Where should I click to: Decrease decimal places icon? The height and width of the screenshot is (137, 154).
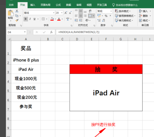click(104, 20)
